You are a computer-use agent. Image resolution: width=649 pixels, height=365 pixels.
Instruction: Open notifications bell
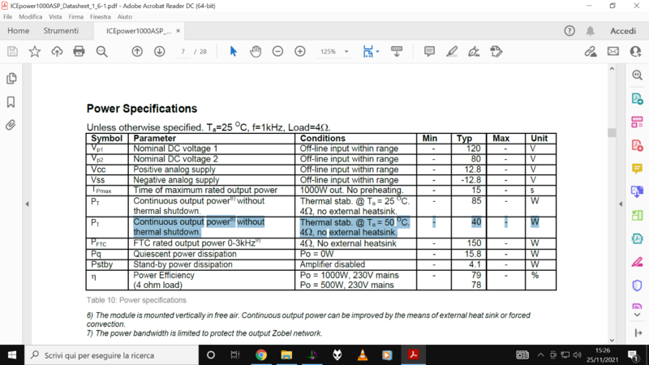[x=591, y=31]
